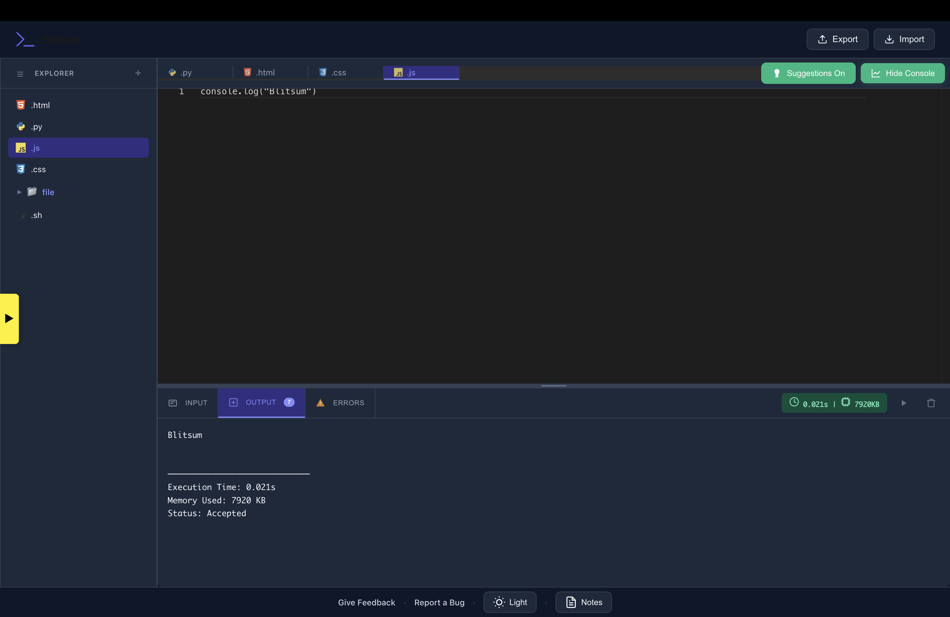
Task: Click the memory chip icon in stats
Action: (x=845, y=402)
